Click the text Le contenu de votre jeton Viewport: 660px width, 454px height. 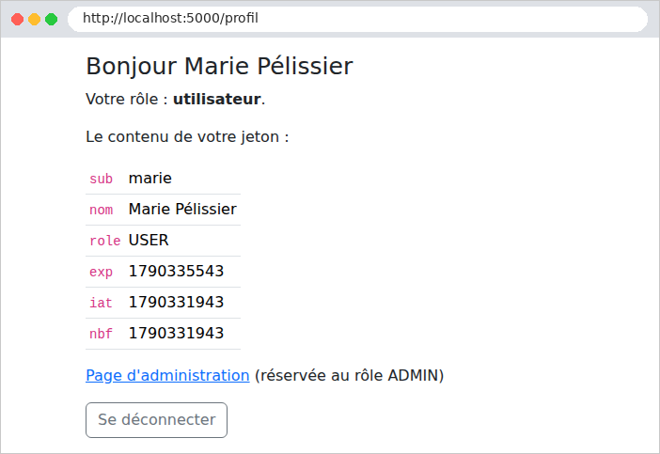point(187,136)
